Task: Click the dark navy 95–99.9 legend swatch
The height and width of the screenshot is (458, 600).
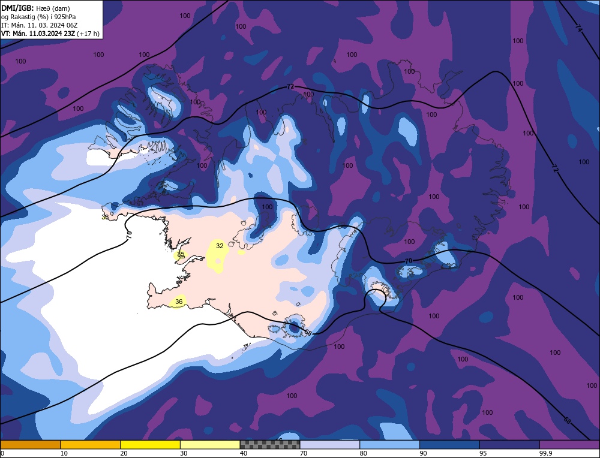Action: pos(509,444)
